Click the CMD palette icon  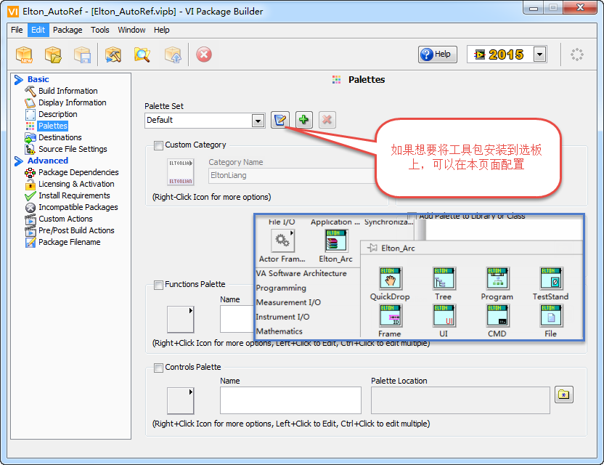click(x=497, y=315)
